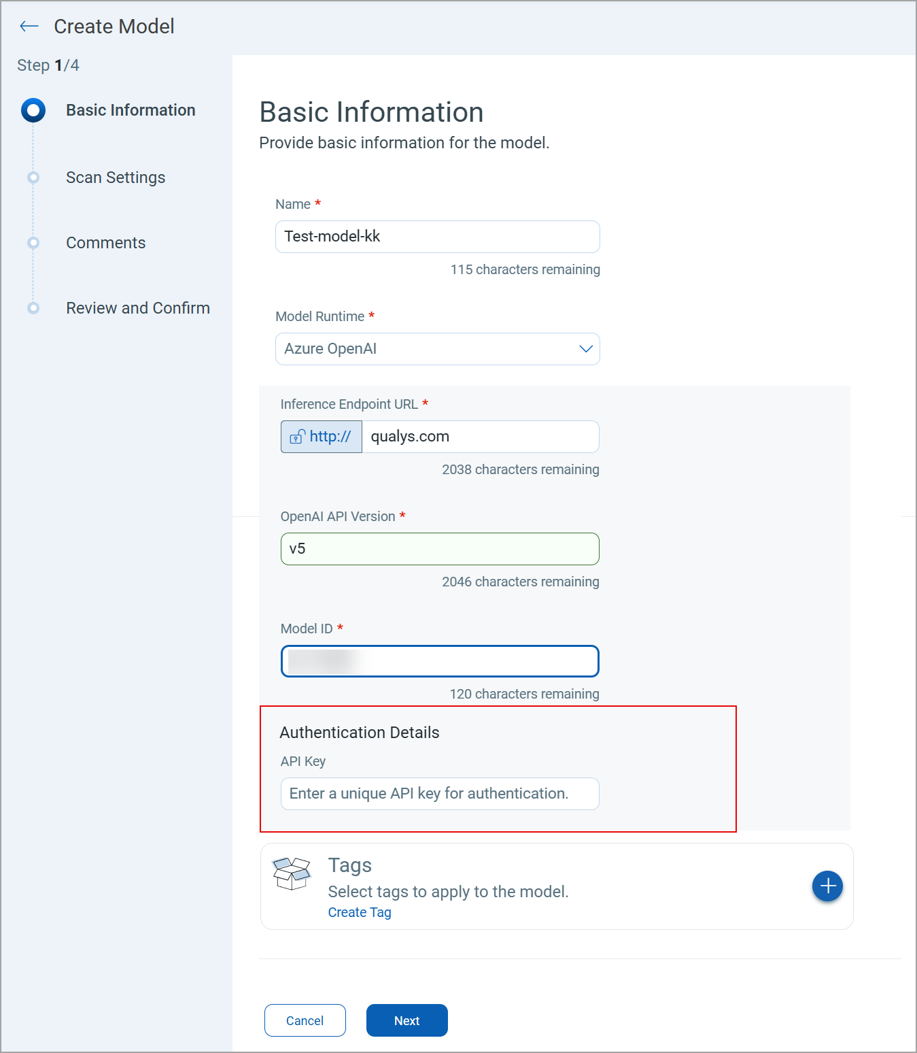Select the Basic Information step circle
Viewport: 917px width, 1053px height.
pos(33,110)
